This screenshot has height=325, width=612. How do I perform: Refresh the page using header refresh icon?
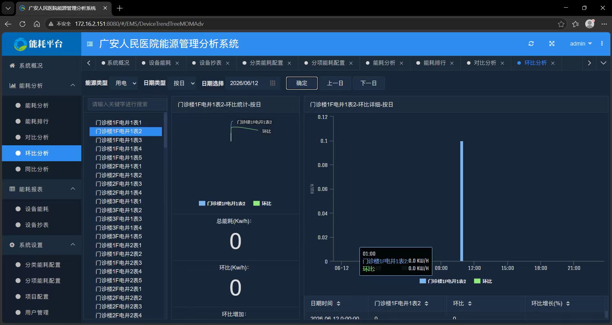pyautogui.click(x=531, y=44)
